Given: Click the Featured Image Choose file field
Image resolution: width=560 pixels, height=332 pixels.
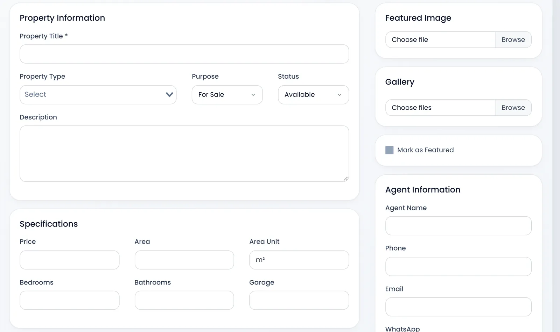Looking at the screenshot, I should pyautogui.click(x=440, y=40).
